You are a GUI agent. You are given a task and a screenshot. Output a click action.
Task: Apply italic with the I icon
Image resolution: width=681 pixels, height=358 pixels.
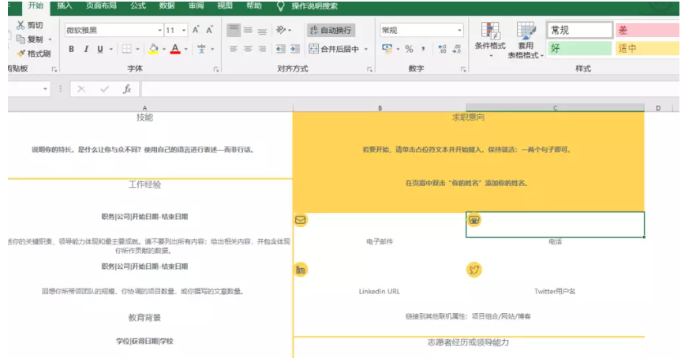point(85,49)
